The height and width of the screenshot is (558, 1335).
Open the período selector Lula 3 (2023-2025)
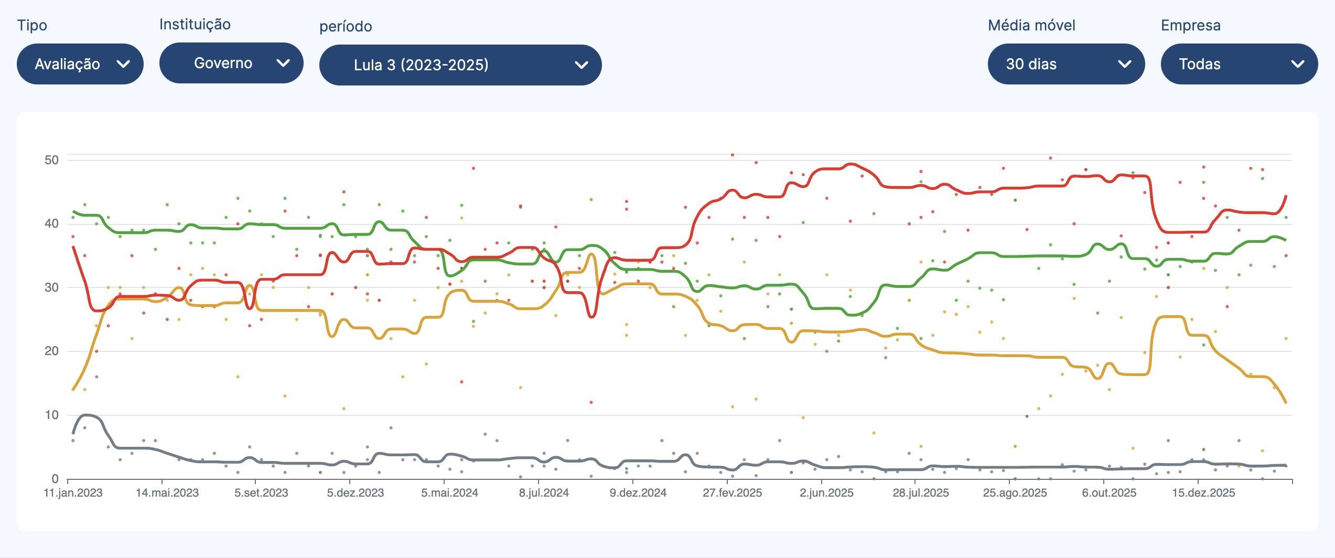(460, 65)
